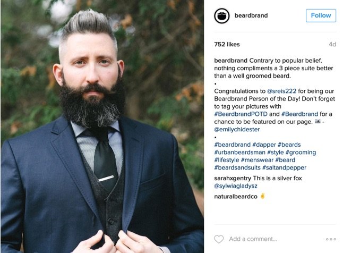Follow the beardbrand account
The height and width of the screenshot is (253, 343).
click(x=321, y=15)
